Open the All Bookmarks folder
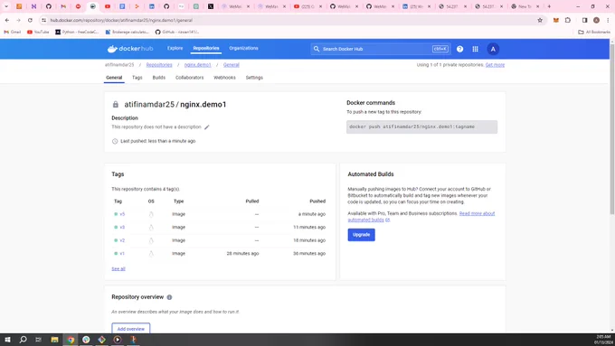The image size is (615, 346). click(594, 32)
